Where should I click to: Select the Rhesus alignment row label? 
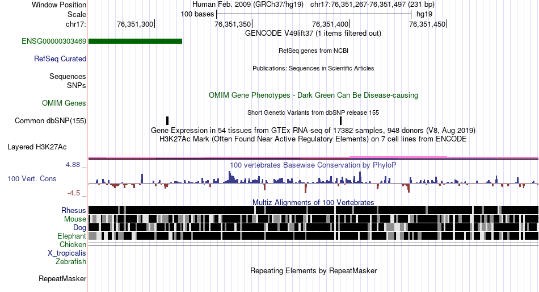(74, 210)
